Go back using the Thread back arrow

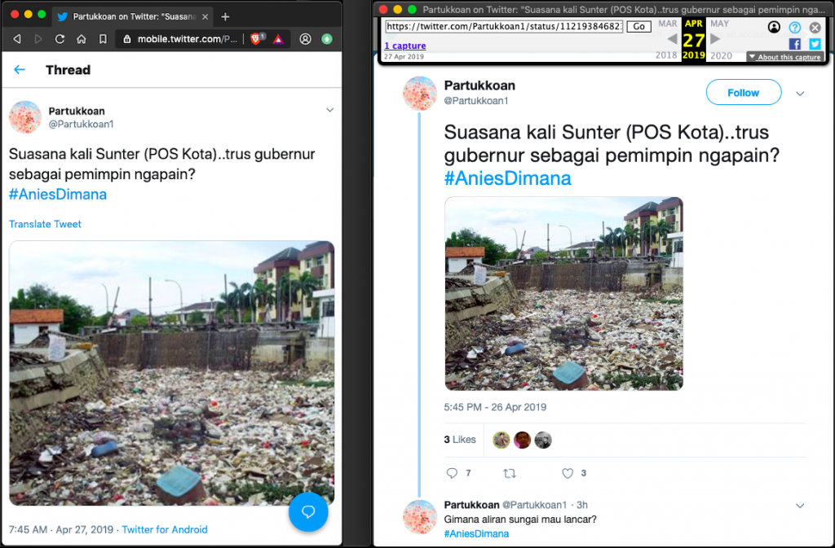tap(20, 70)
